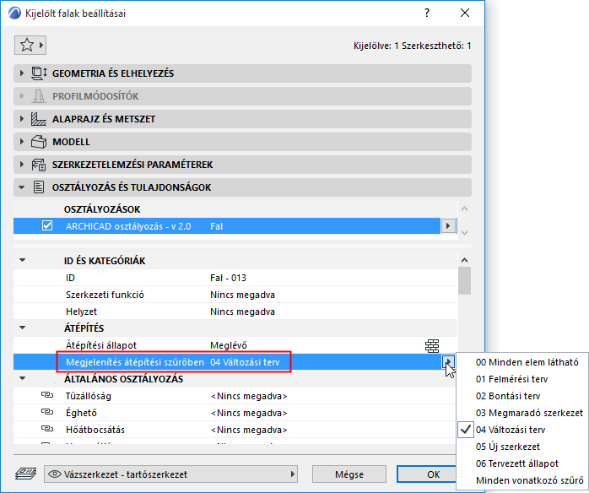This screenshot has height=493, width=589.
Task: Click the Profilmódosítók panel icon
Action: (x=39, y=96)
